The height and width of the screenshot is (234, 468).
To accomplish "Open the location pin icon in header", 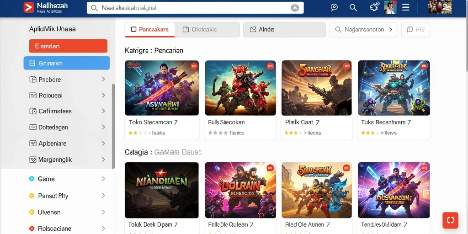I will coord(334,7).
